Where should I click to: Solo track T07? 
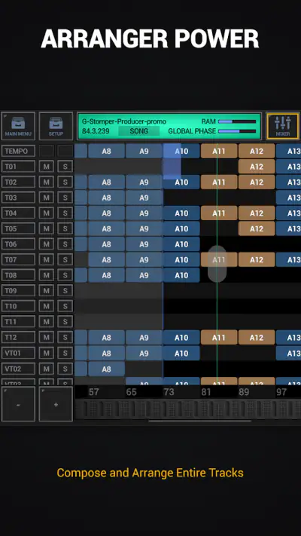65,260
